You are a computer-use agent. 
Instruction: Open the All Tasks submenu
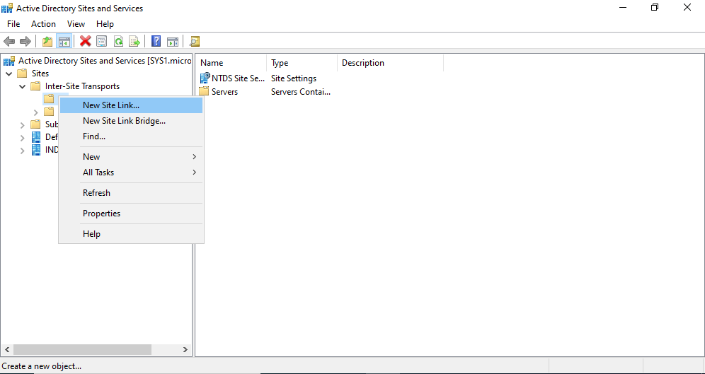coord(131,173)
